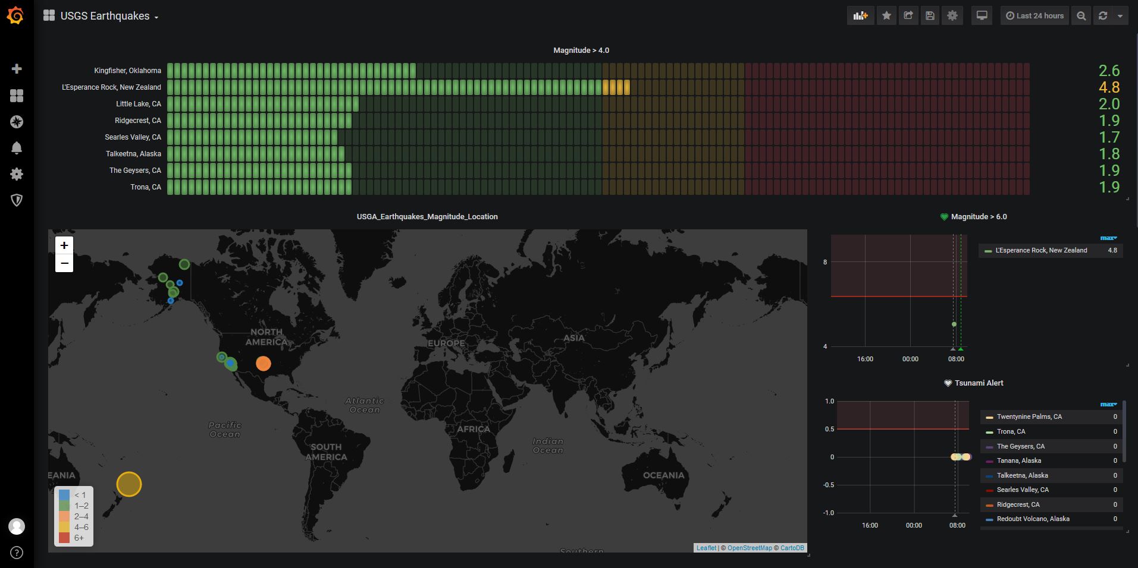Open dashboard settings gear
Viewport: 1138px width, 568px height.
click(x=952, y=16)
